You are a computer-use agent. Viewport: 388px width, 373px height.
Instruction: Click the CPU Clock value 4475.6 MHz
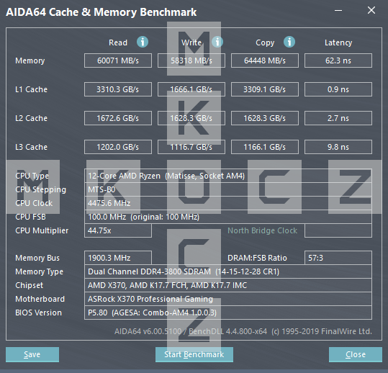(228, 203)
